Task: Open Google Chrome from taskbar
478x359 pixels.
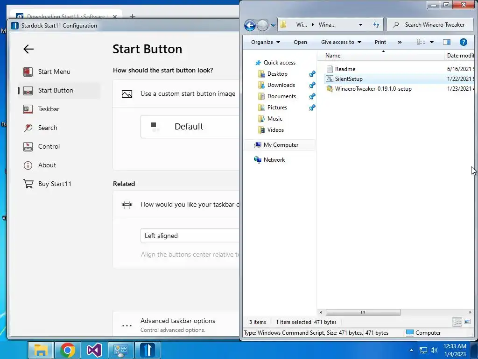Action: 68,350
